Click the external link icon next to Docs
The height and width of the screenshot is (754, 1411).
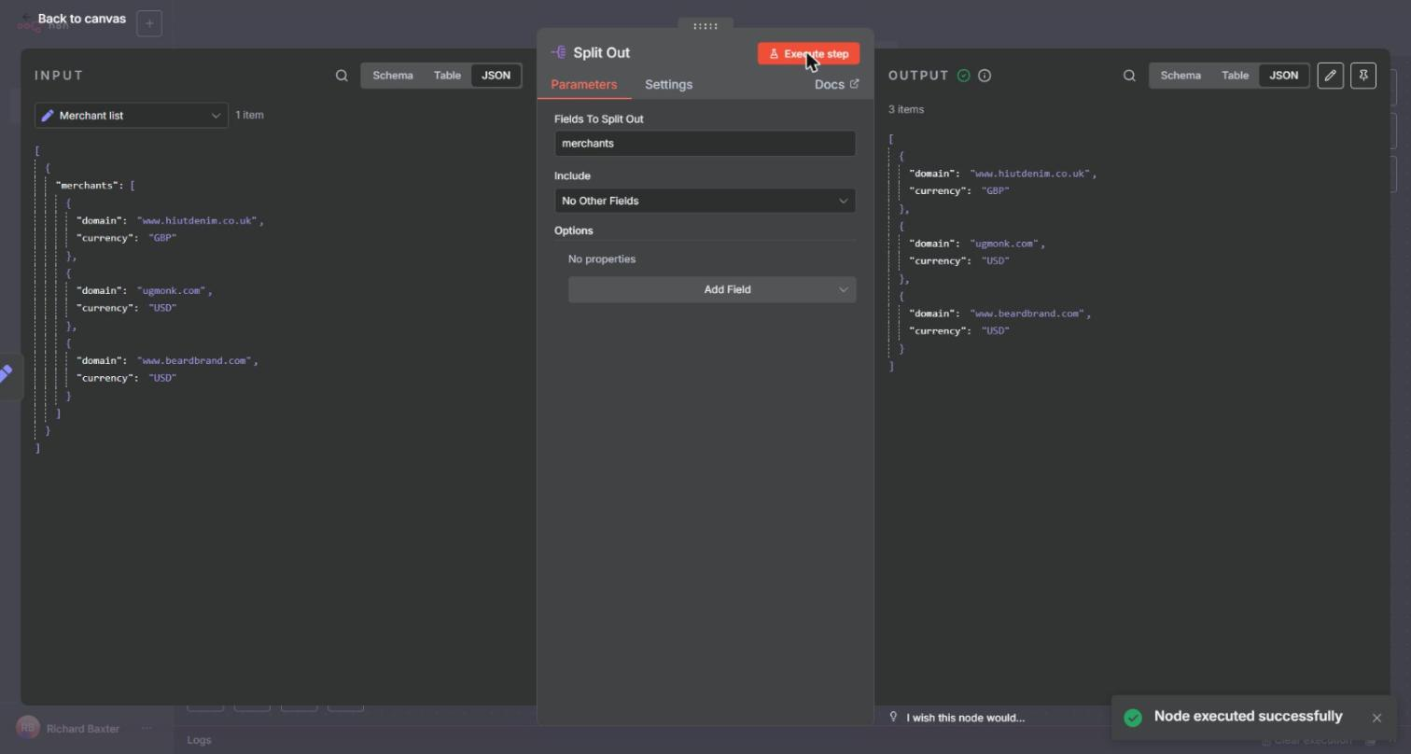[854, 84]
